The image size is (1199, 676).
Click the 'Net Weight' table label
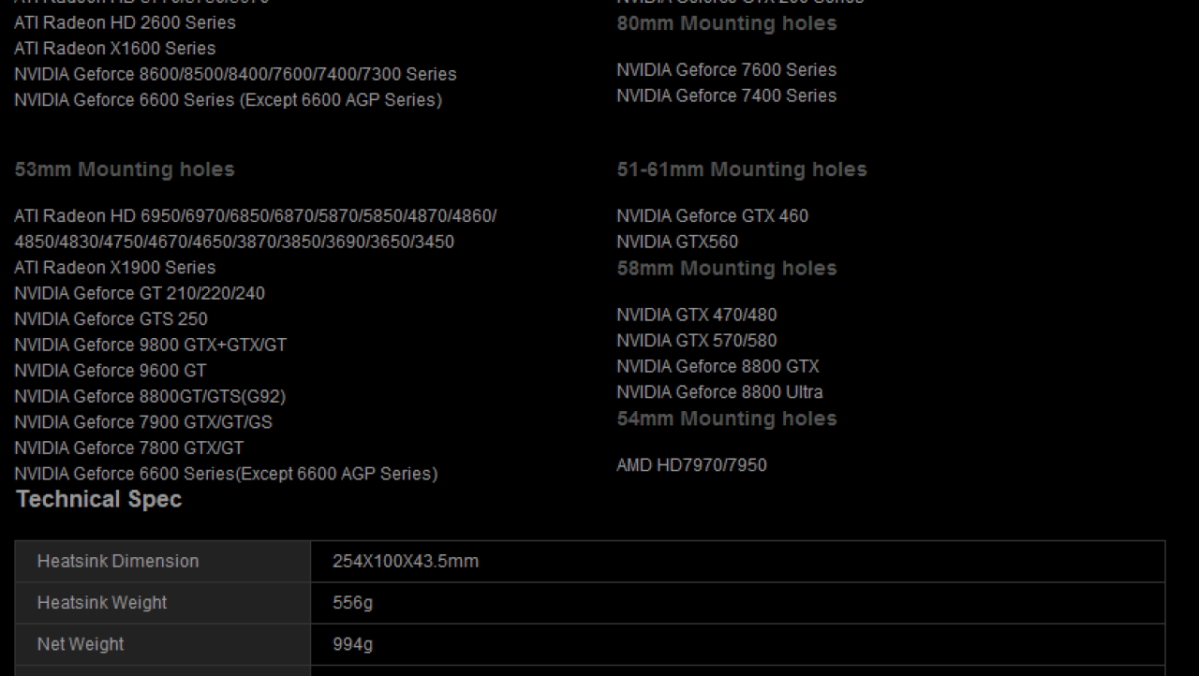[81, 644]
